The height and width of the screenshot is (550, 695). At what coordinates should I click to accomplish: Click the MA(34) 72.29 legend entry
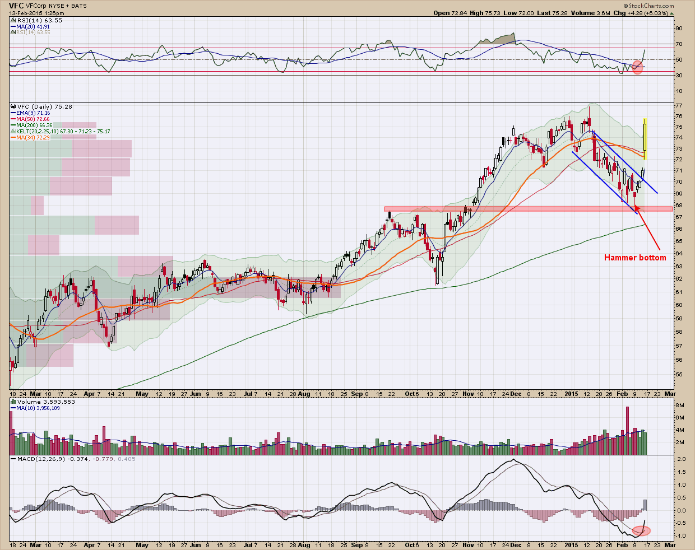(33, 137)
